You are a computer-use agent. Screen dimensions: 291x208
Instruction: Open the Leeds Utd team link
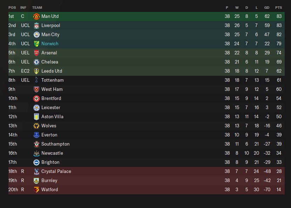(x=52, y=71)
